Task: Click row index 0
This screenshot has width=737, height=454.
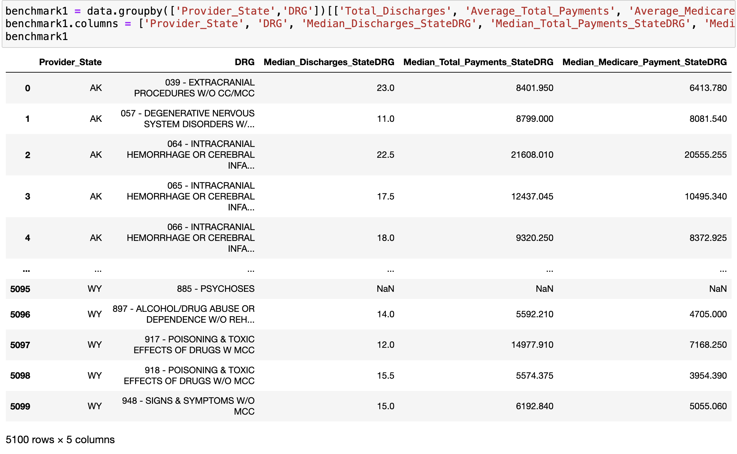Action: point(27,88)
